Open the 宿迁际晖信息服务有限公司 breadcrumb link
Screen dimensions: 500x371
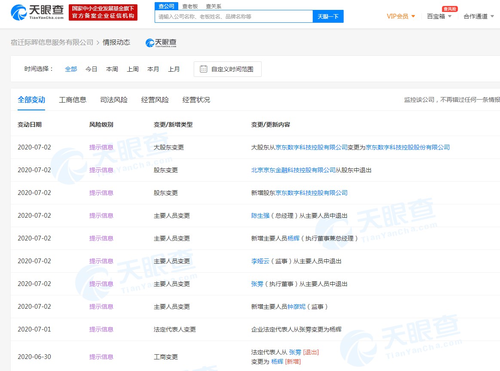click(x=52, y=43)
